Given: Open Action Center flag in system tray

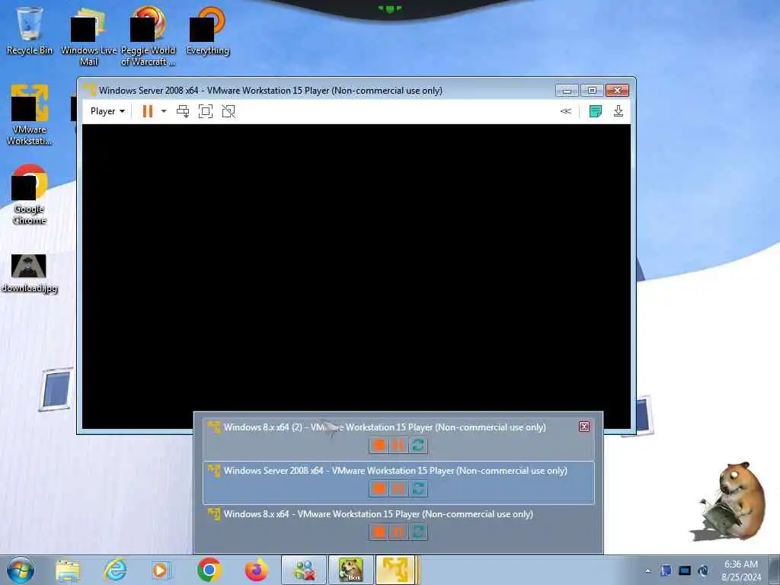Looking at the screenshot, I should [666, 571].
